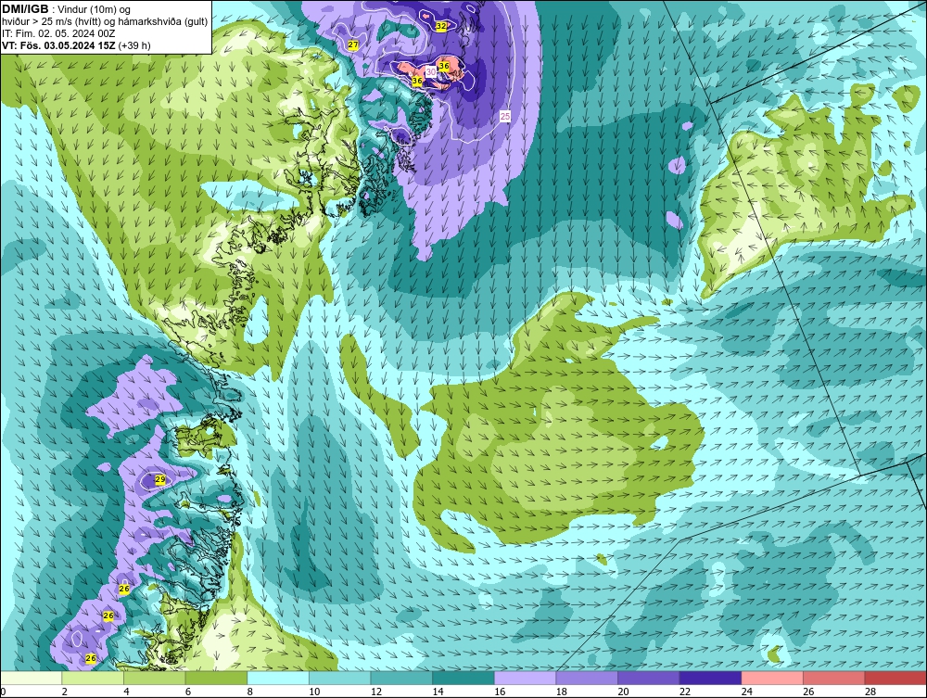Click the legend scale number 24
Screen dimensions: 927x698
[746, 692]
